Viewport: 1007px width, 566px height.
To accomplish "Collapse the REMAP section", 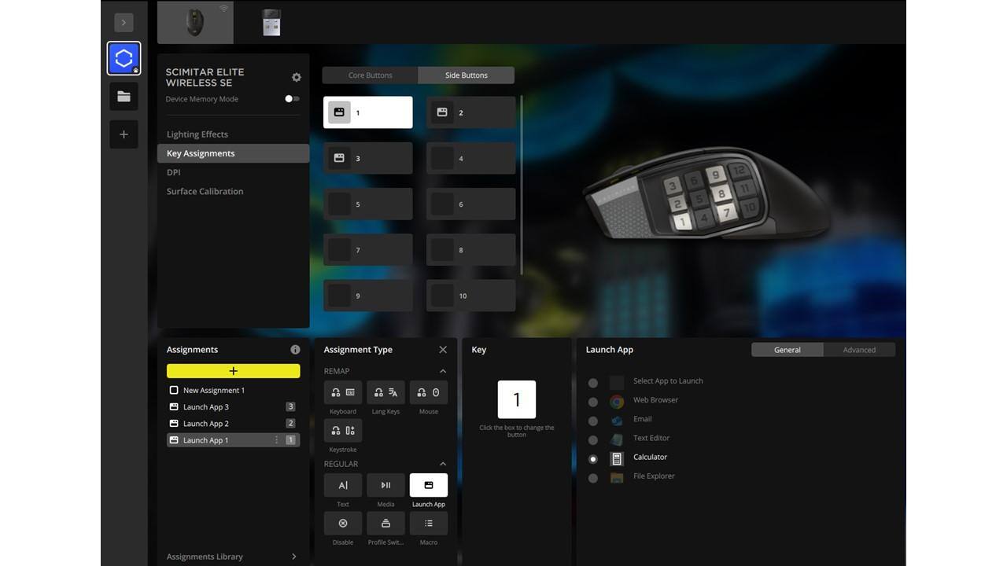I will [x=442, y=371].
